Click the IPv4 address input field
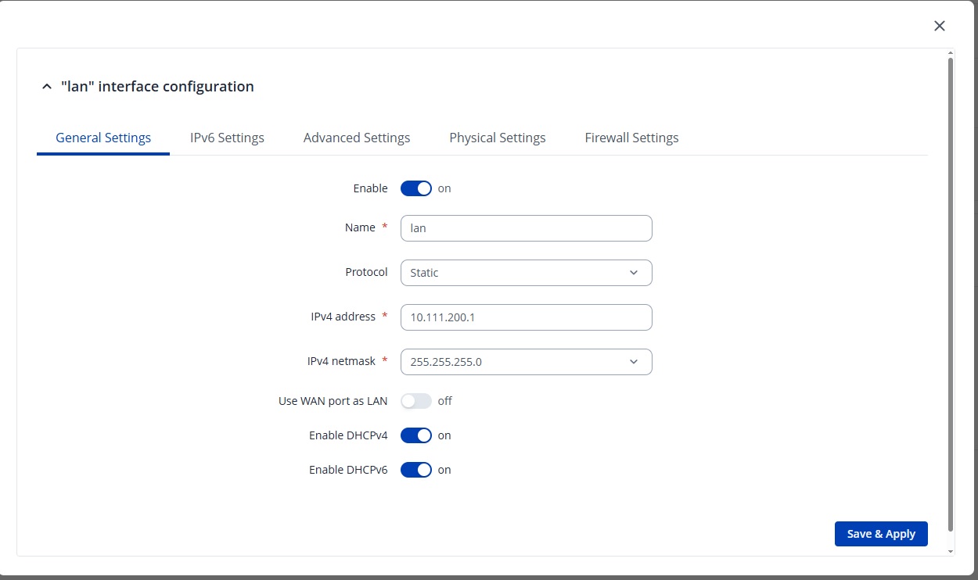 tap(526, 317)
